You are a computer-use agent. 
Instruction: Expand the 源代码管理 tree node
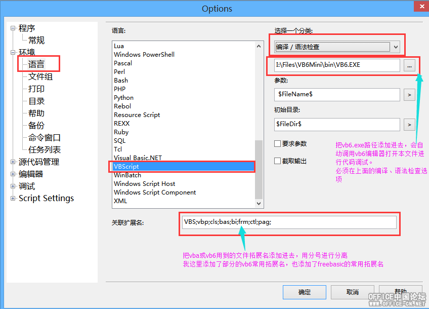pos(13,162)
